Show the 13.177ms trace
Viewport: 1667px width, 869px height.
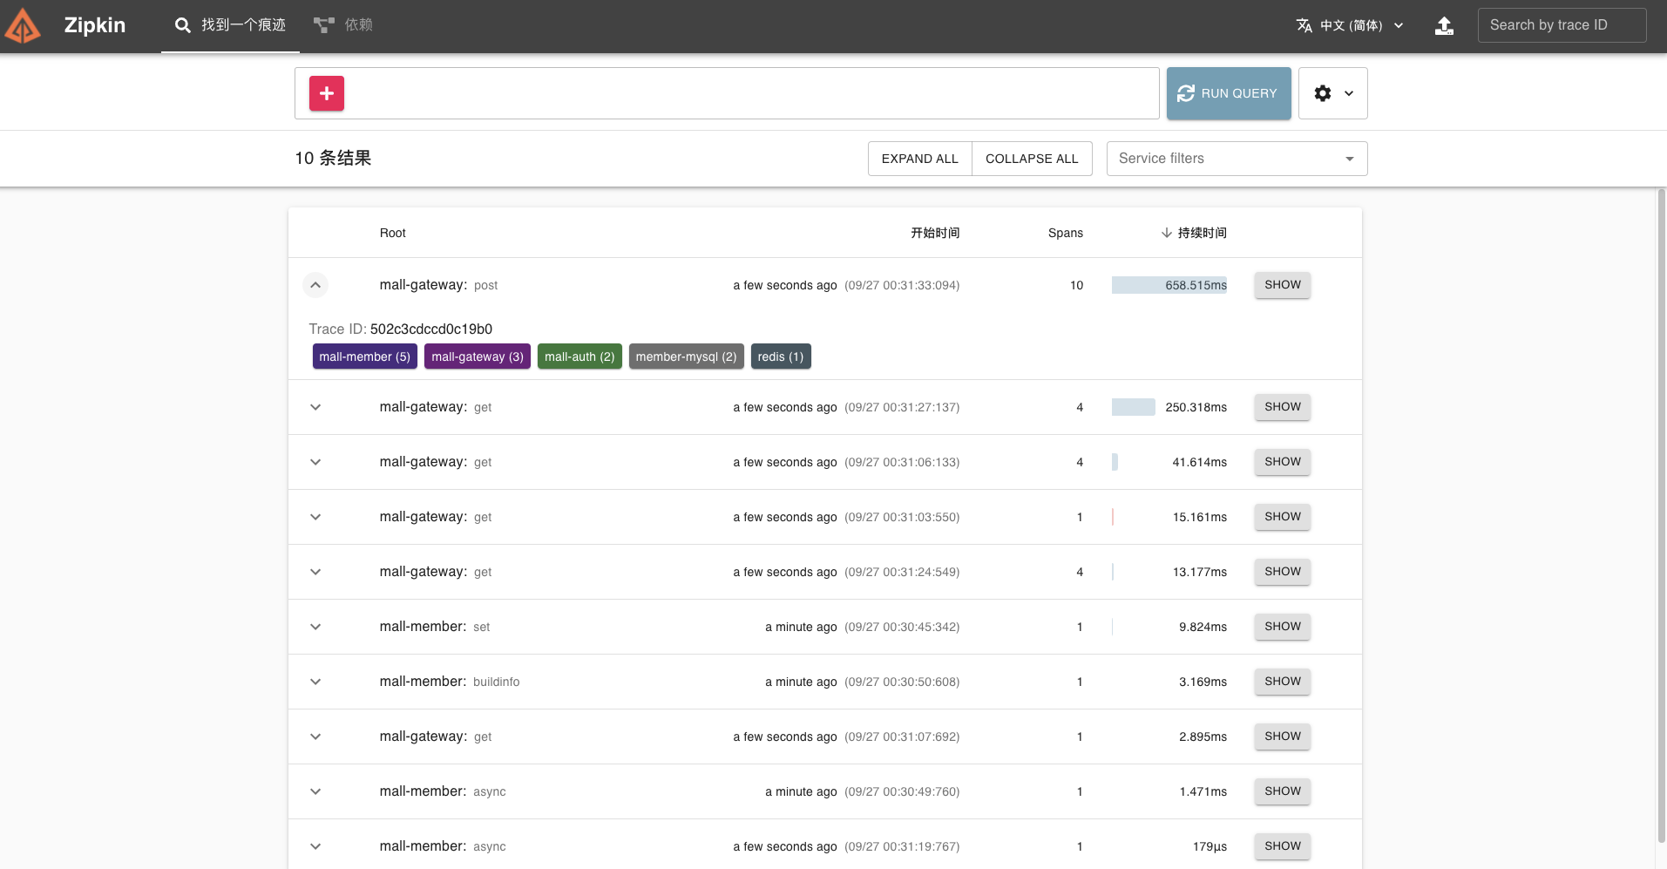(1283, 572)
